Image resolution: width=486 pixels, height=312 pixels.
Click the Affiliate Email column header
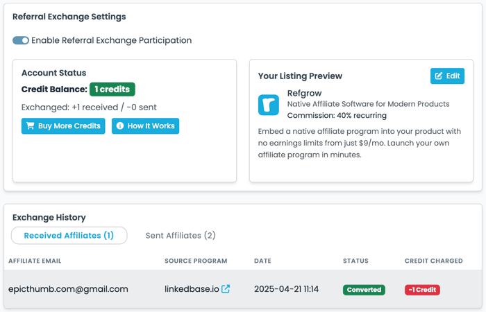tap(35, 261)
